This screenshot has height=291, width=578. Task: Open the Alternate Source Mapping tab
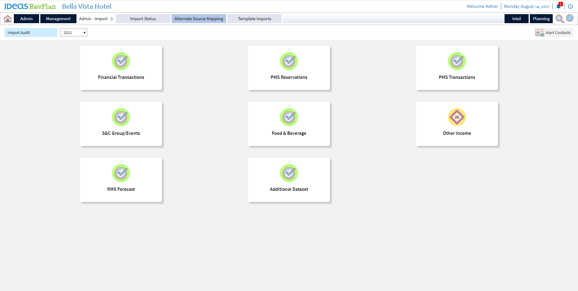(x=199, y=19)
